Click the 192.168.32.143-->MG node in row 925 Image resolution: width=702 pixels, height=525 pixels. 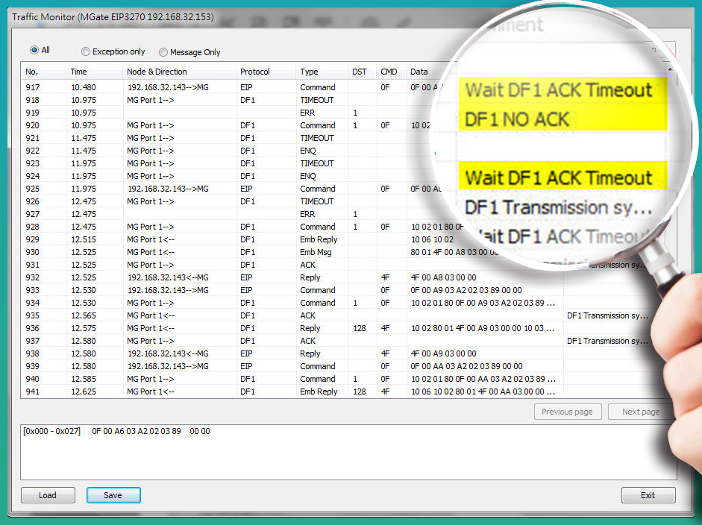[x=168, y=189]
